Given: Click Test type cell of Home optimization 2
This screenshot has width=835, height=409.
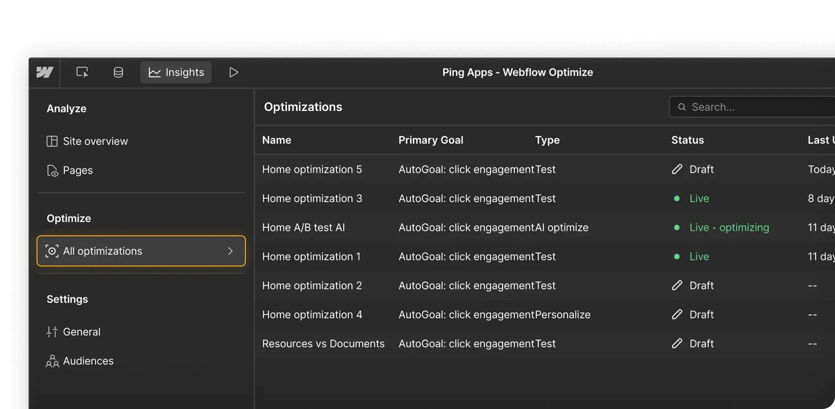Looking at the screenshot, I should [x=545, y=285].
